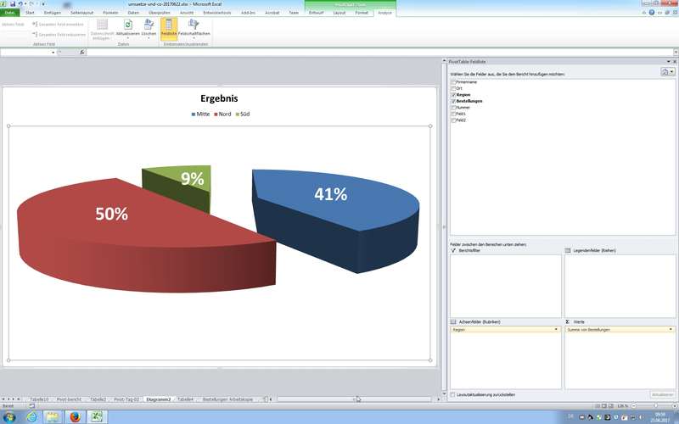This screenshot has width=679, height=424.
Task: Click the Windows Start orb
Action: pyautogui.click(x=9, y=417)
